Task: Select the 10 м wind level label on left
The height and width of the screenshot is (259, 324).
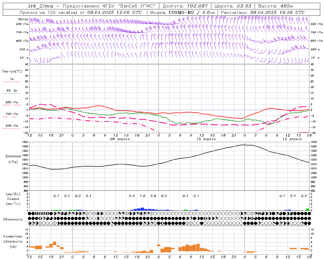Action: (24, 58)
